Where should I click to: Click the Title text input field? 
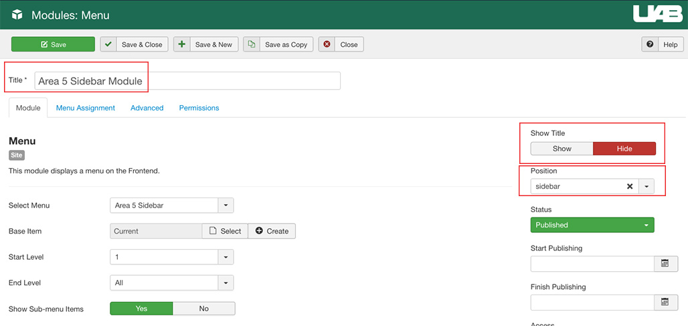point(187,81)
